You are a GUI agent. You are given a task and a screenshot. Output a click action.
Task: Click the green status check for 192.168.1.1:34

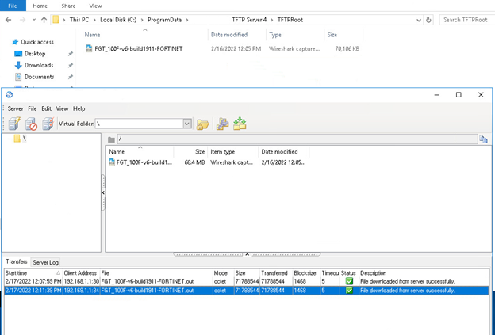click(349, 290)
